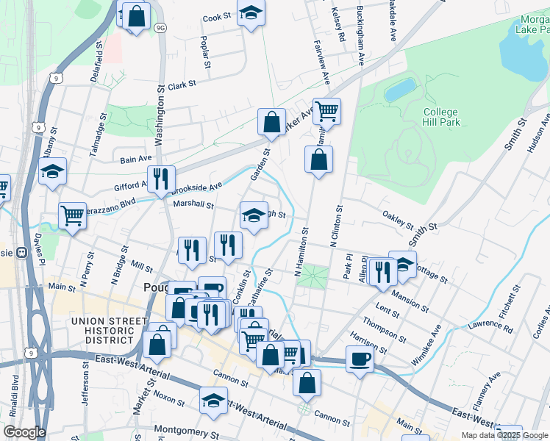
Task: Click the front restaurant marker in downtown cluster
Action: (x=211, y=315)
